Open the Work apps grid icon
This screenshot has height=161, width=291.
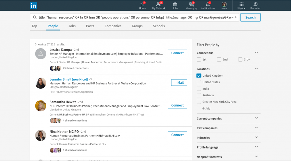click(x=241, y=4)
